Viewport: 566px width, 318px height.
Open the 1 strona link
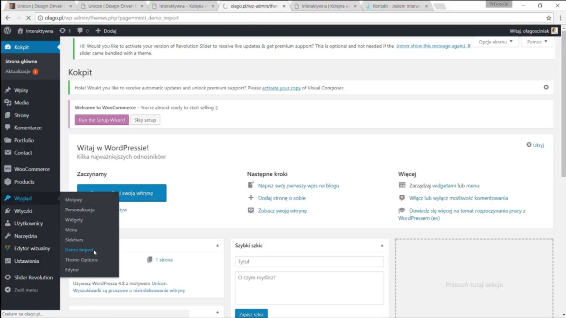(x=164, y=260)
